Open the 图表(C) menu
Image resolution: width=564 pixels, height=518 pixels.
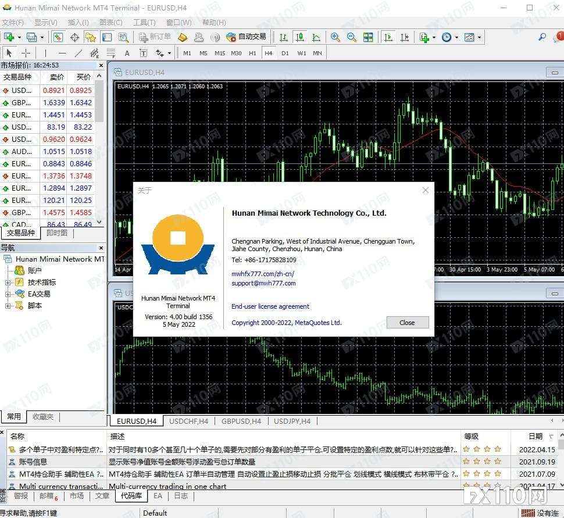click(111, 23)
